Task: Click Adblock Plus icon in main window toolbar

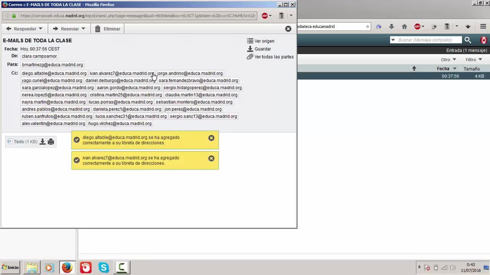Action: [417, 26]
